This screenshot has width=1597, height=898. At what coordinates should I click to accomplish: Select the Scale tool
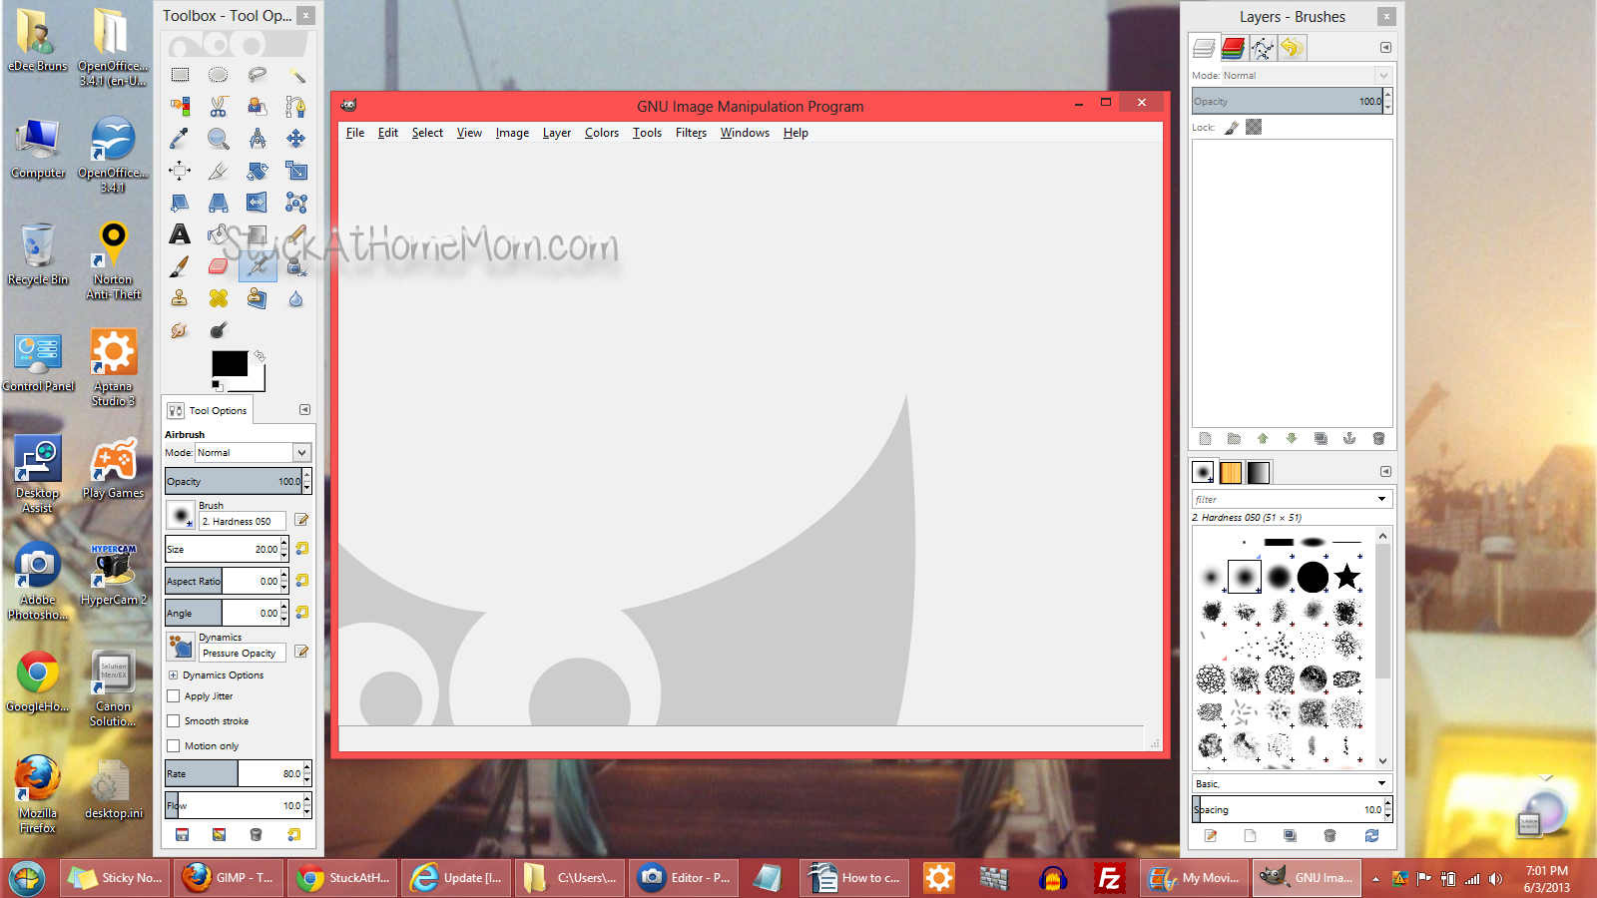click(296, 171)
